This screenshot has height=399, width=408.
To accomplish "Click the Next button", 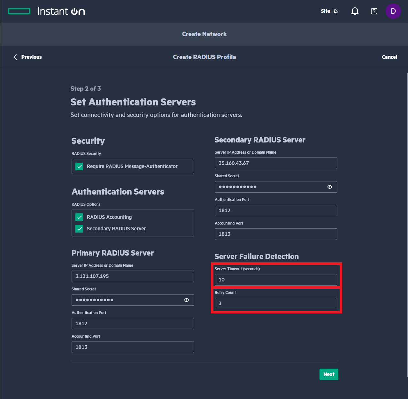I will (329, 374).
